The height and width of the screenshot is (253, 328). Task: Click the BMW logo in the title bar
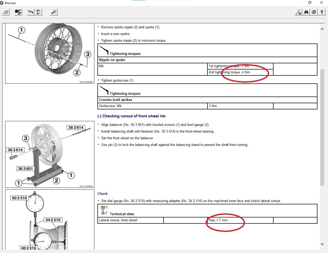pos(2,3)
